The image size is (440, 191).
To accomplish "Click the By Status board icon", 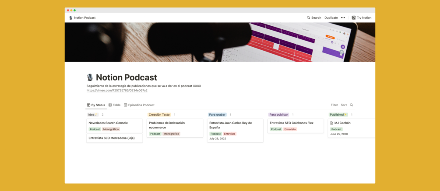I will [x=89, y=105].
